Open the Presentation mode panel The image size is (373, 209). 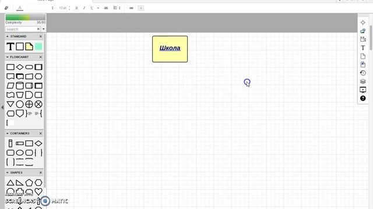(363, 90)
